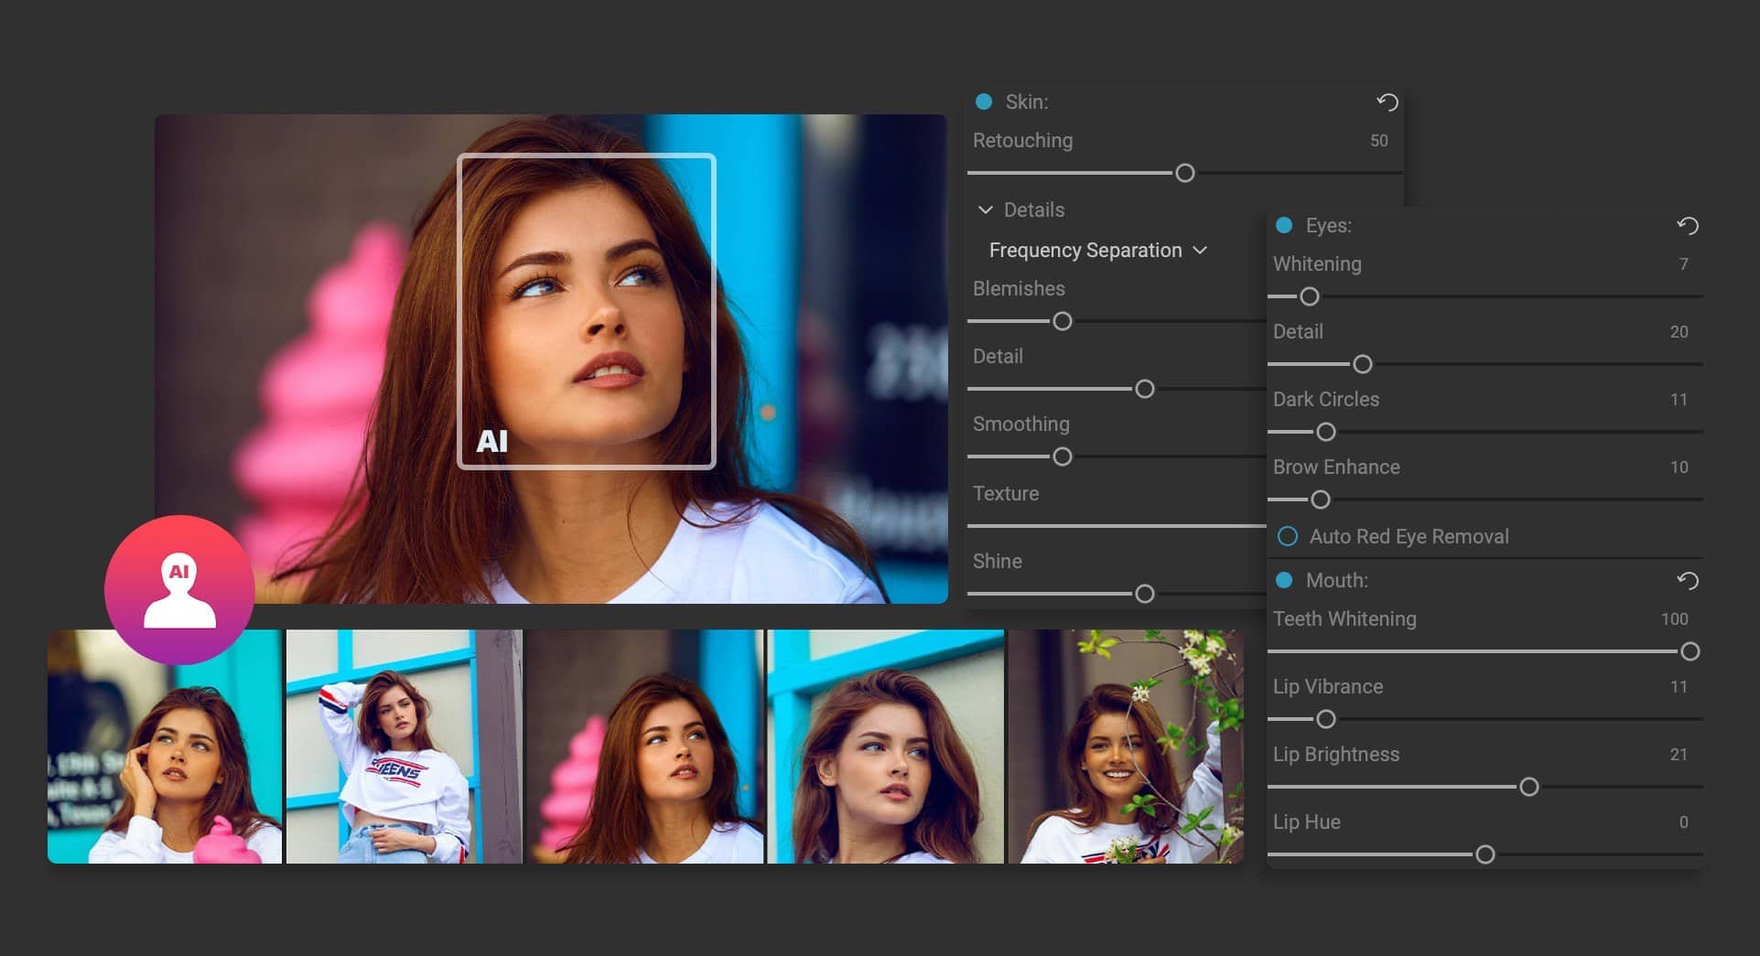Image resolution: width=1760 pixels, height=956 pixels.
Task: Click the Smoothing slider handle
Action: point(1063,457)
